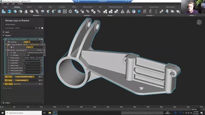Expand the Import Part block arrow
The height and width of the screenshot is (115, 205).
tap(4, 84)
